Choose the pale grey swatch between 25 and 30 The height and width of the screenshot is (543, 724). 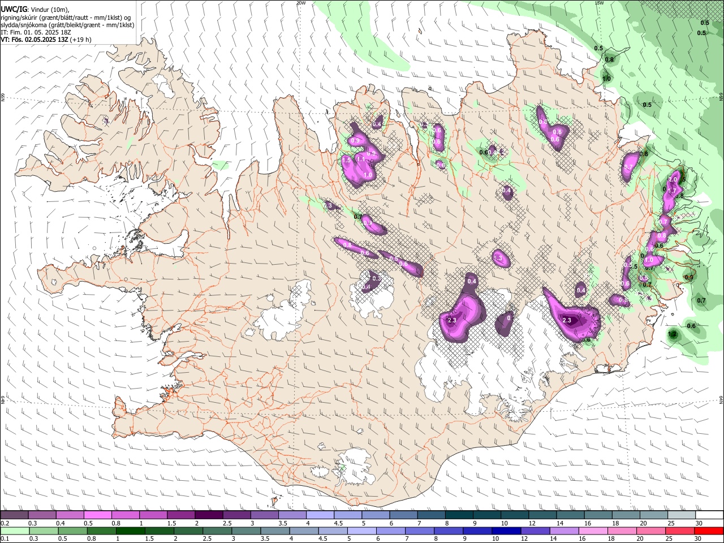681,515
